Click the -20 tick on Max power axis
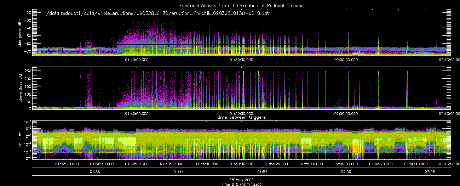This screenshot has width=460, height=186. point(28,12)
